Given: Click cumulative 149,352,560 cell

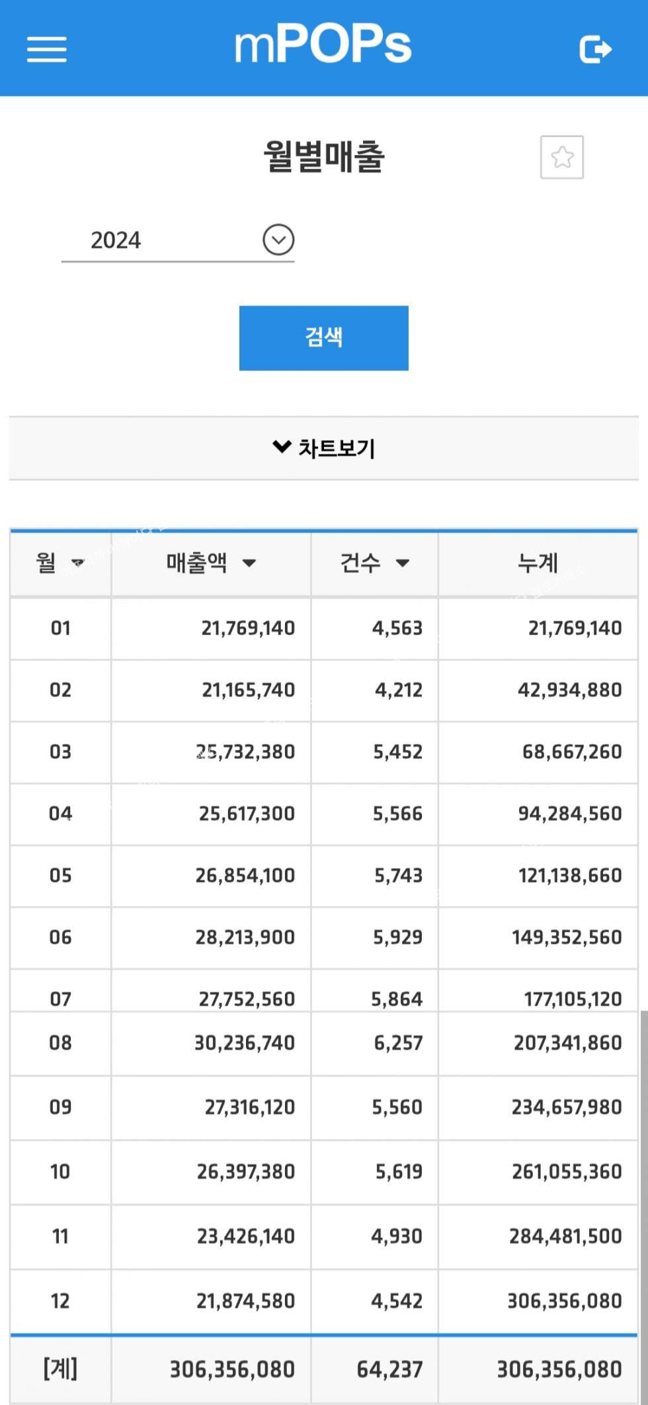Looking at the screenshot, I should [x=567, y=937].
